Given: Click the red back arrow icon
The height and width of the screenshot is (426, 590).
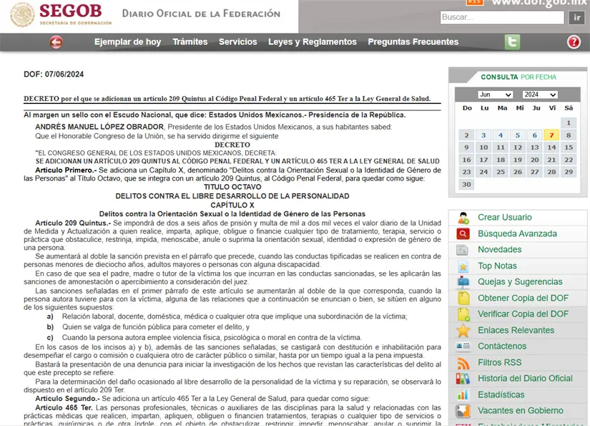Looking at the screenshot, I should [56, 42].
